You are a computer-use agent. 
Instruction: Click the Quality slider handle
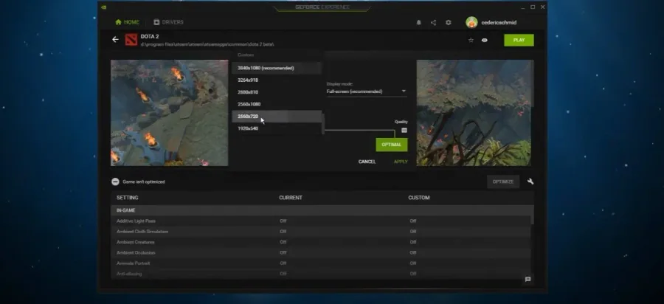click(404, 131)
